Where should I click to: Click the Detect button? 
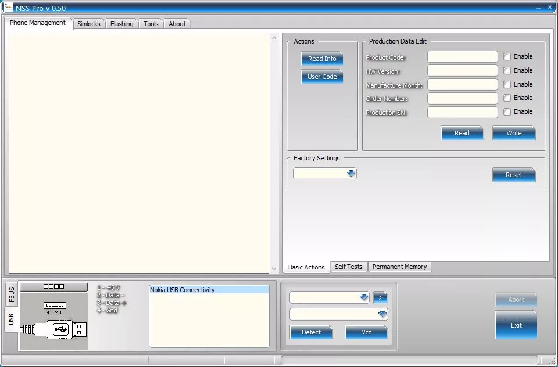point(311,332)
